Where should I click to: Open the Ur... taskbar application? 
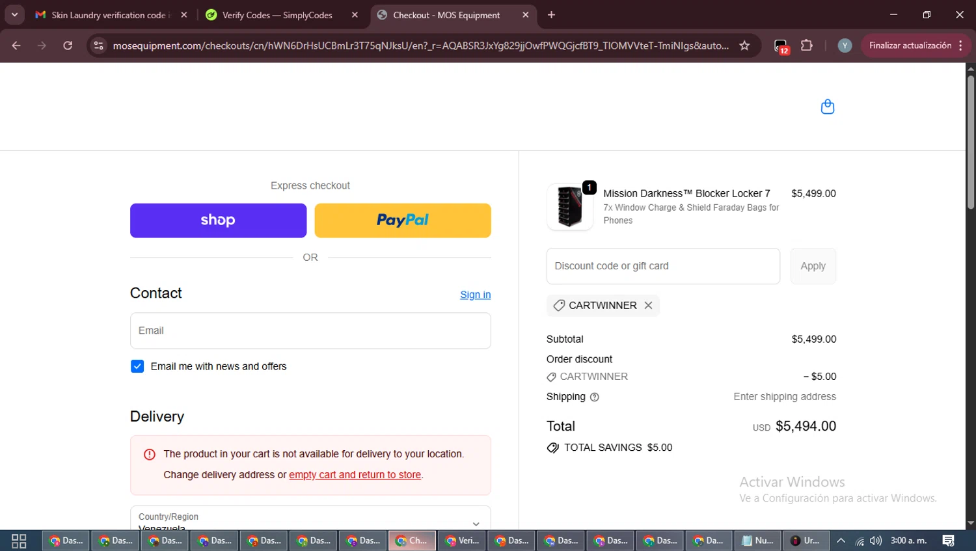[806, 541]
